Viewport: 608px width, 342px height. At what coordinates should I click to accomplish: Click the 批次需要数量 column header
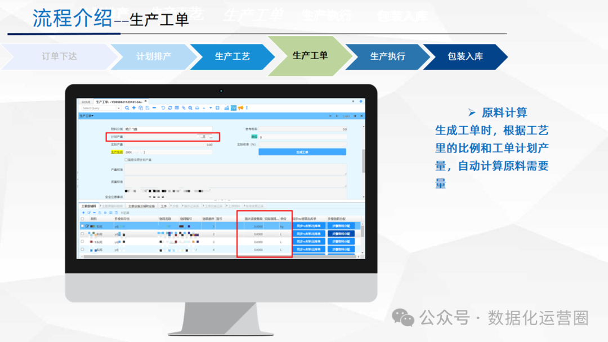(x=253, y=219)
